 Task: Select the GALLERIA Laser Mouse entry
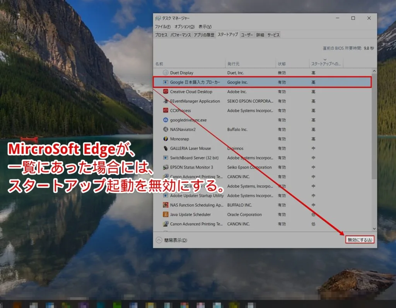click(x=190, y=148)
